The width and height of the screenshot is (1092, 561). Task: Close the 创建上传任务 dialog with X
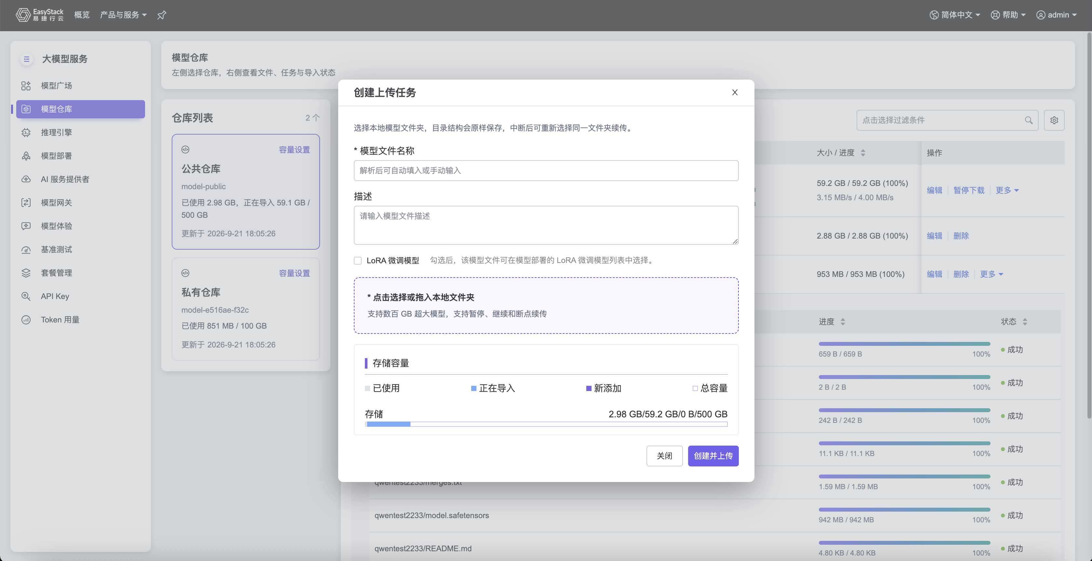coord(735,92)
